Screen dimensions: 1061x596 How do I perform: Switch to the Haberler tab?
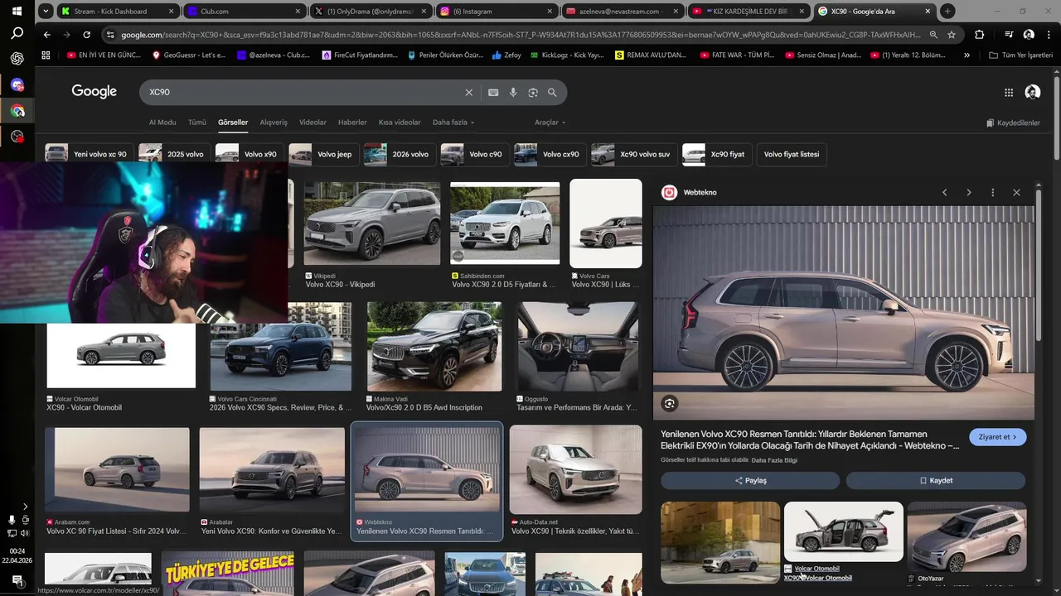point(352,123)
